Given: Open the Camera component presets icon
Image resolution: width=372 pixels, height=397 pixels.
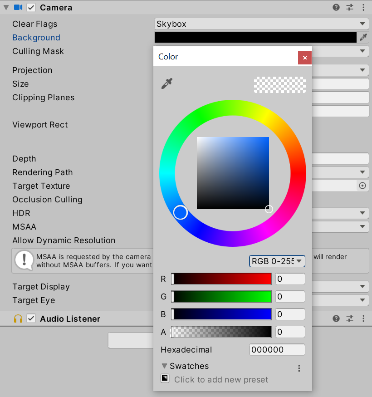Looking at the screenshot, I should click(x=350, y=7).
